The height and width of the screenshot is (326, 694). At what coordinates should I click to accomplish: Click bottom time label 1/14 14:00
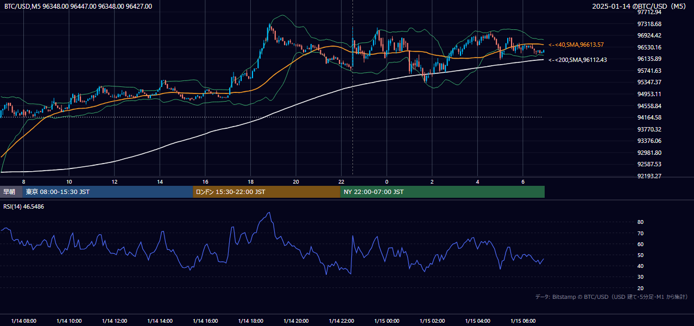pyautogui.click(x=160, y=321)
